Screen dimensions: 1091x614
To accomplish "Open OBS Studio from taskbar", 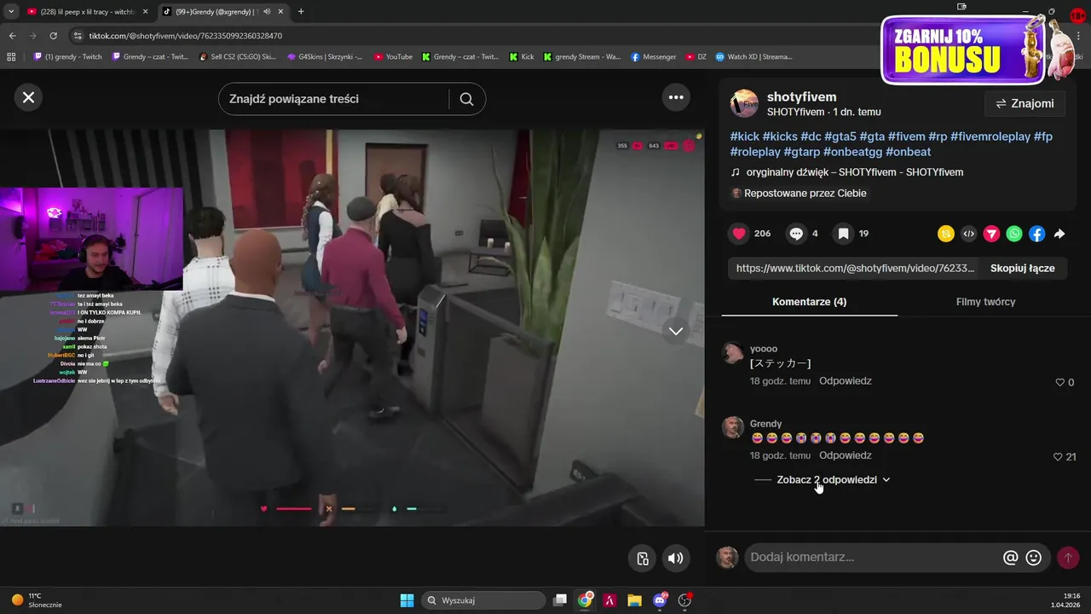I will (x=685, y=600).
